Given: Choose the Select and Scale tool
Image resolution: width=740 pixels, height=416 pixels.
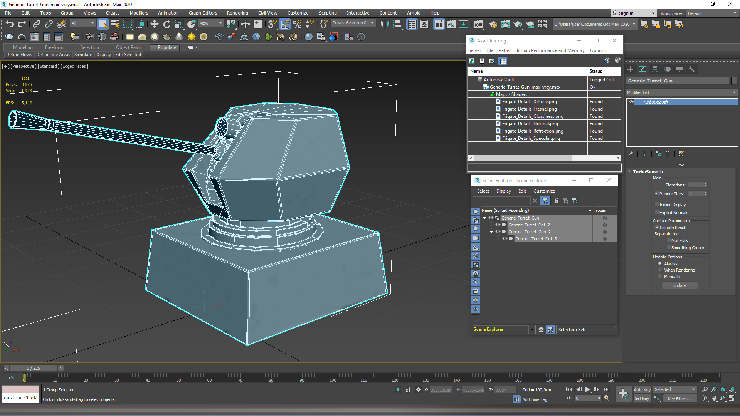Looking at the screenshot, I should (x=179, y=24).
